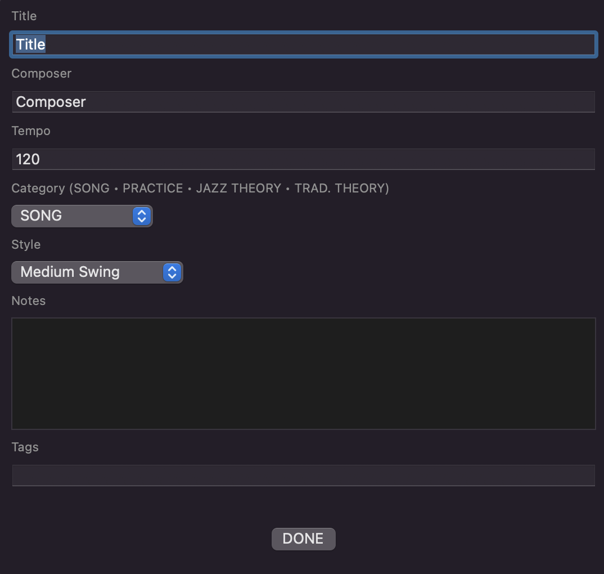Click the Style label
Screen dimensions: 604x574
(x=26, y=244)
